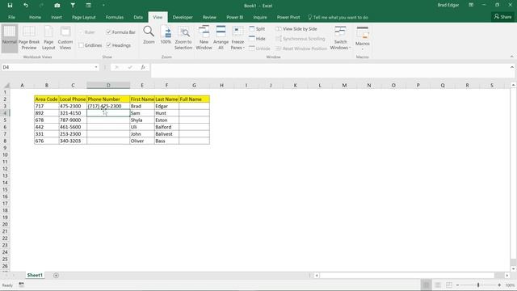Click Page Layout view icon in status bar
Screen dimensions: 517x291
[438, 285]
